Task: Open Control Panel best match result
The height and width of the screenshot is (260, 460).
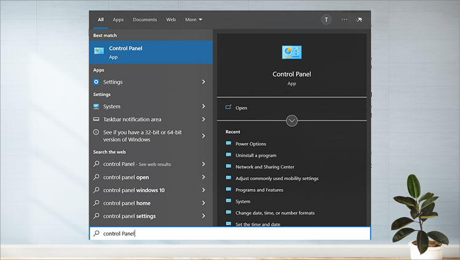Action: tap(151, 52)
